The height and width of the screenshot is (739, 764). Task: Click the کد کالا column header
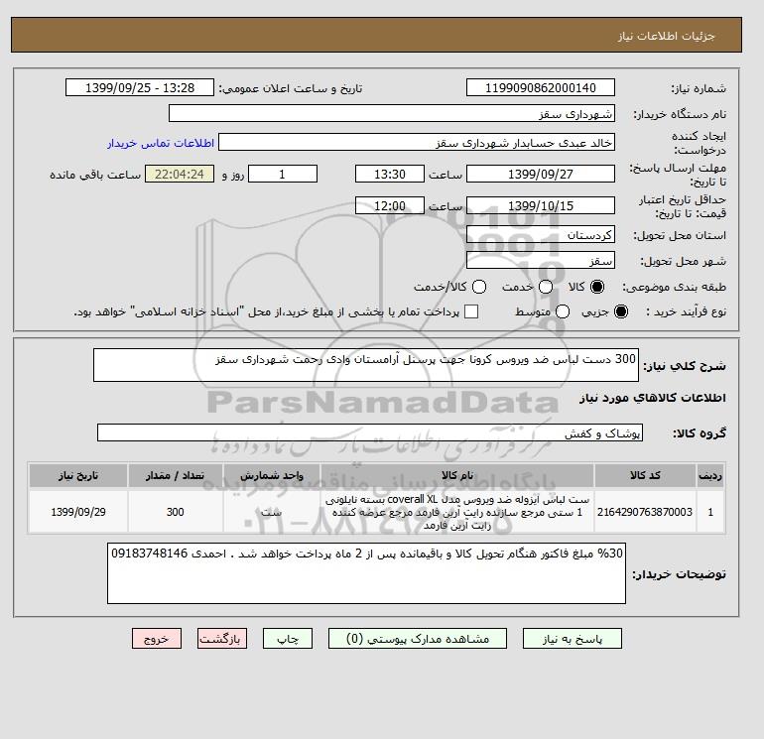pos(645,475)
